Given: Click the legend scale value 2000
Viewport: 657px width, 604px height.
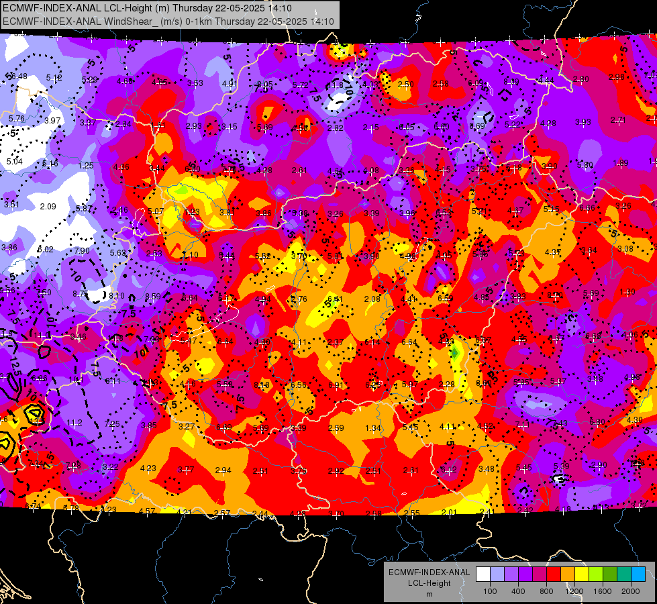Looking at the screenshot, I should (631, 591).
